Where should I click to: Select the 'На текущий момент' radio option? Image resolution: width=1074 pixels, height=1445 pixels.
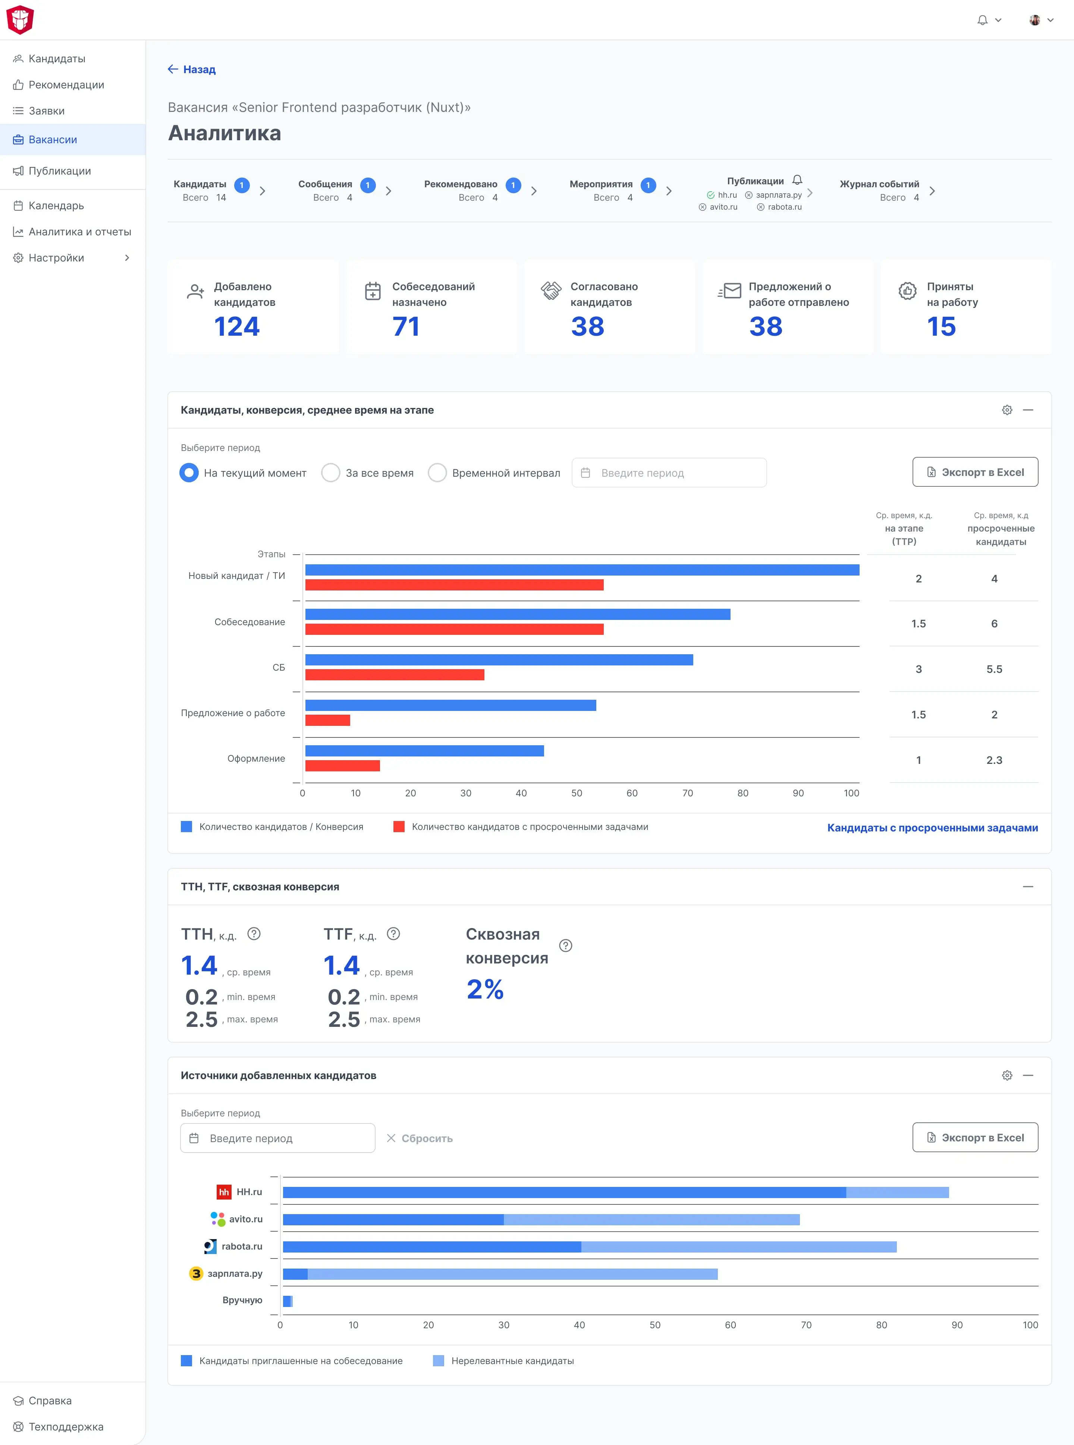189,473
